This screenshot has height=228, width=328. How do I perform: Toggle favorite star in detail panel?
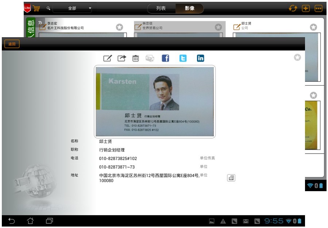(297, 57)
